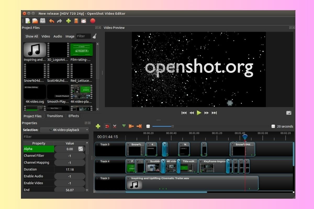Add a new track on timeline toolbar
314x209 pixels.
(x=98, y=126)
